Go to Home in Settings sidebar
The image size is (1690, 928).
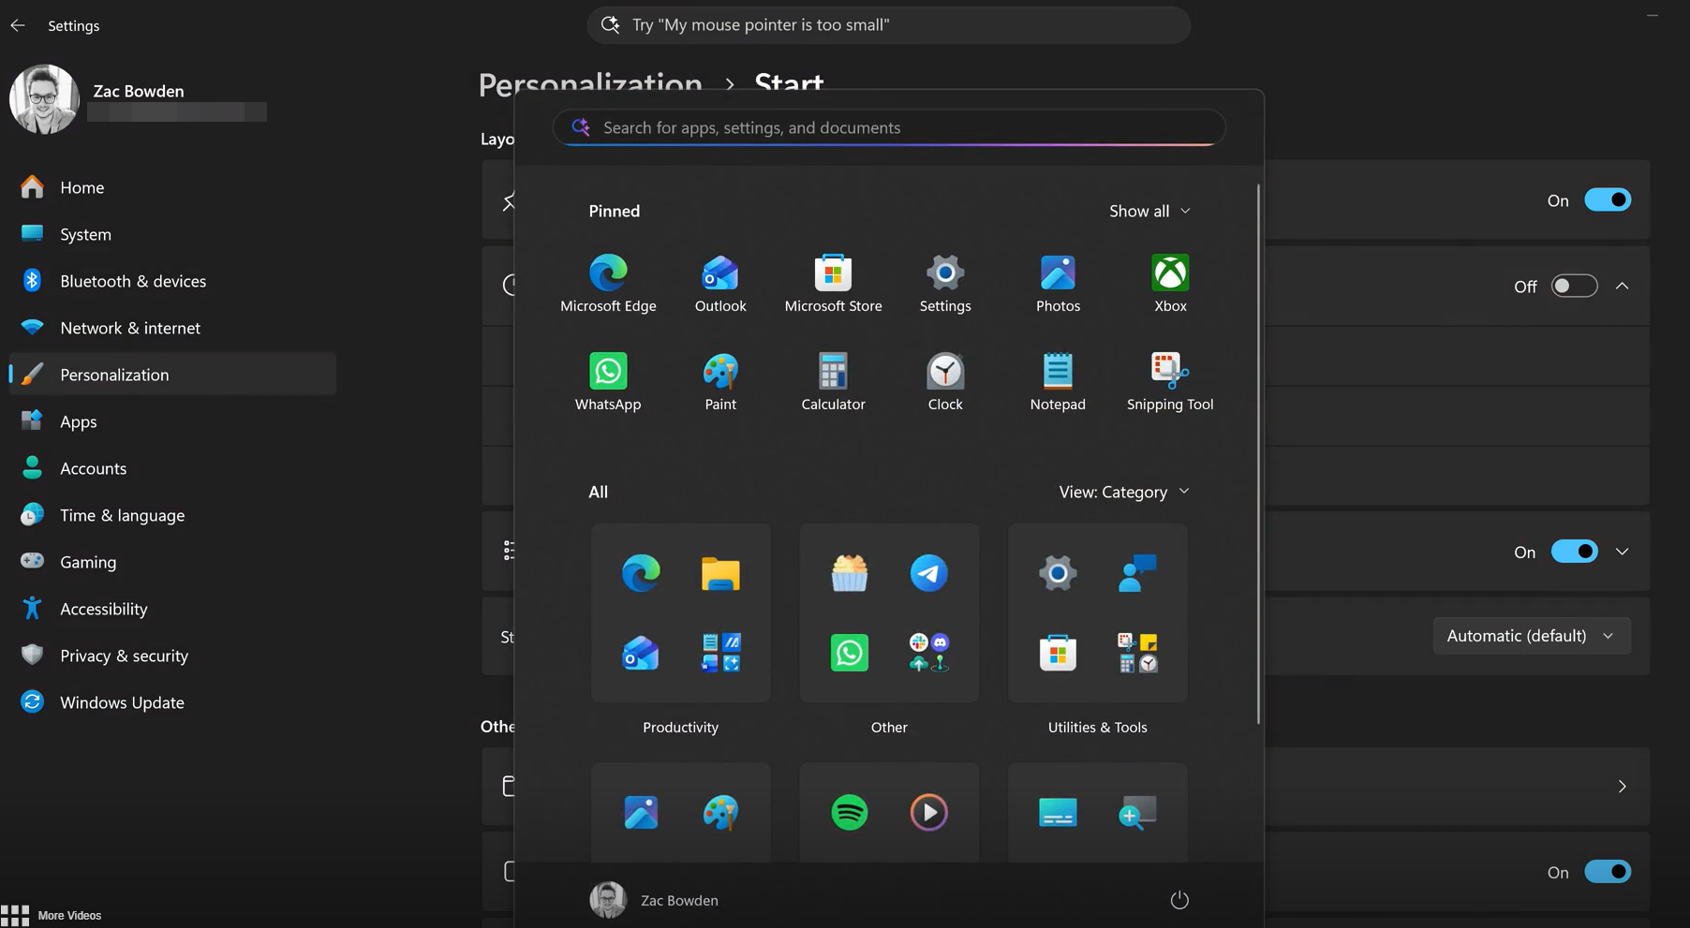coord(172,187)
